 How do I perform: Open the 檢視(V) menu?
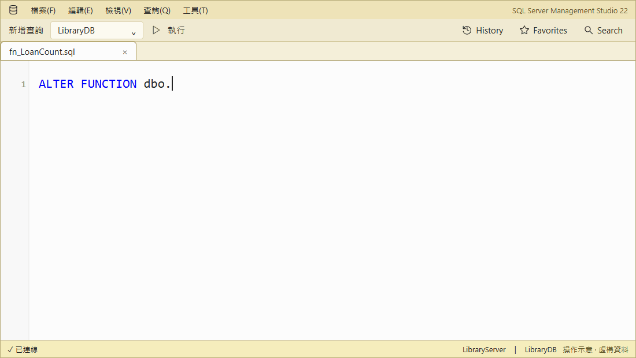(x=118, y=10)
